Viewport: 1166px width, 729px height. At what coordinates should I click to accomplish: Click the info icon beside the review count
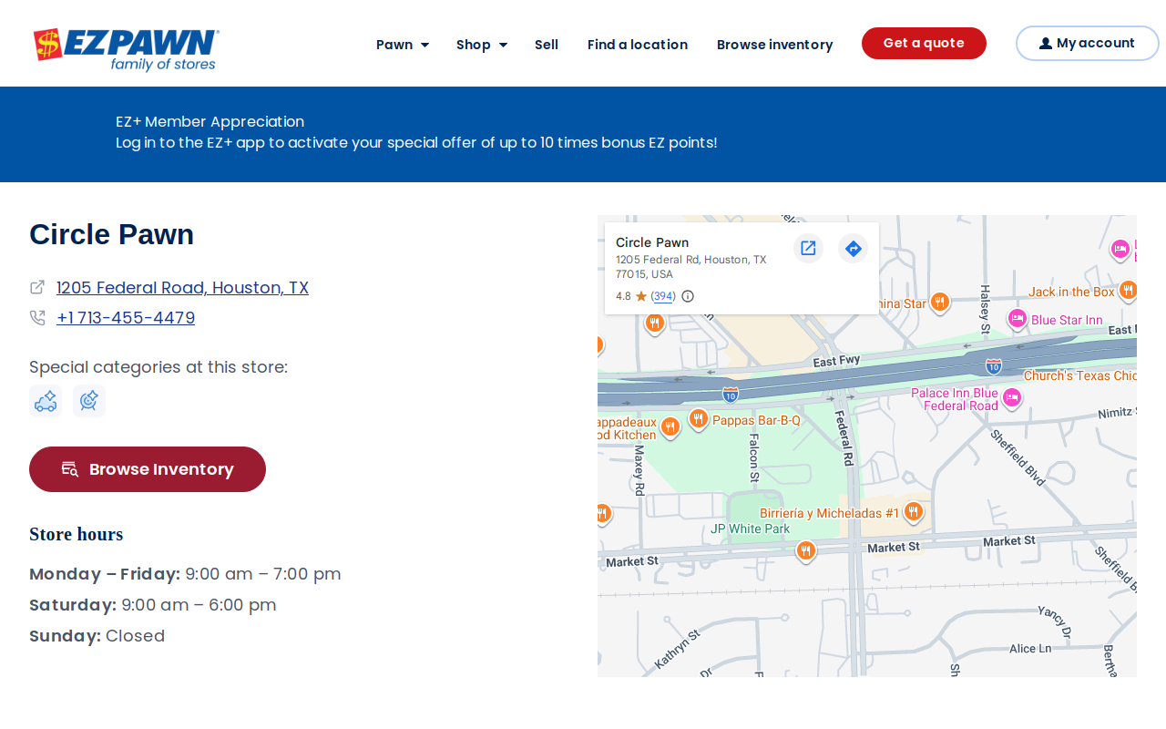688,296
